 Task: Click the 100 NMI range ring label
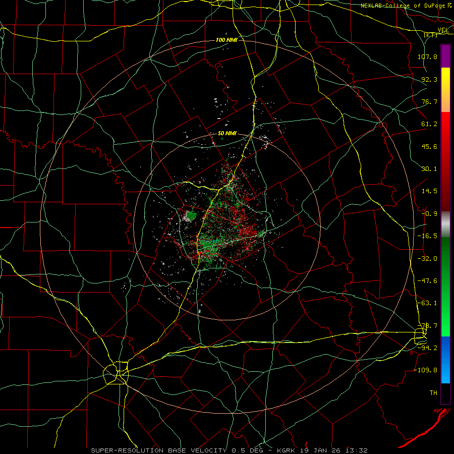pos(226,40)
